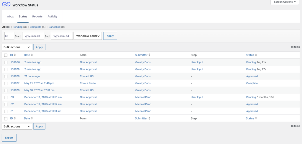
Task: Click footer ID column sort arrows
Action: click(x=15, y=118)
